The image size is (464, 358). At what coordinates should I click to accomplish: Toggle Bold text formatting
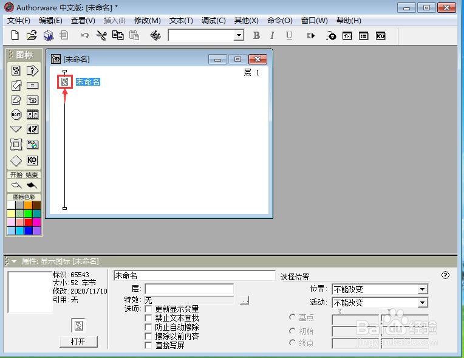coord(256,35)
